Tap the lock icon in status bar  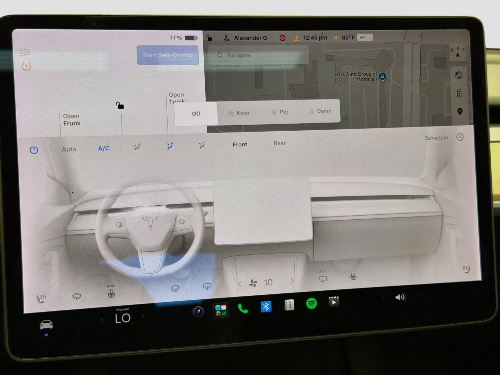pos(209,38)
